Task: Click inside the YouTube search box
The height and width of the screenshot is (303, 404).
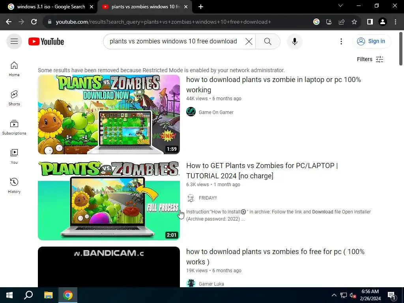Action: point(173,41)
